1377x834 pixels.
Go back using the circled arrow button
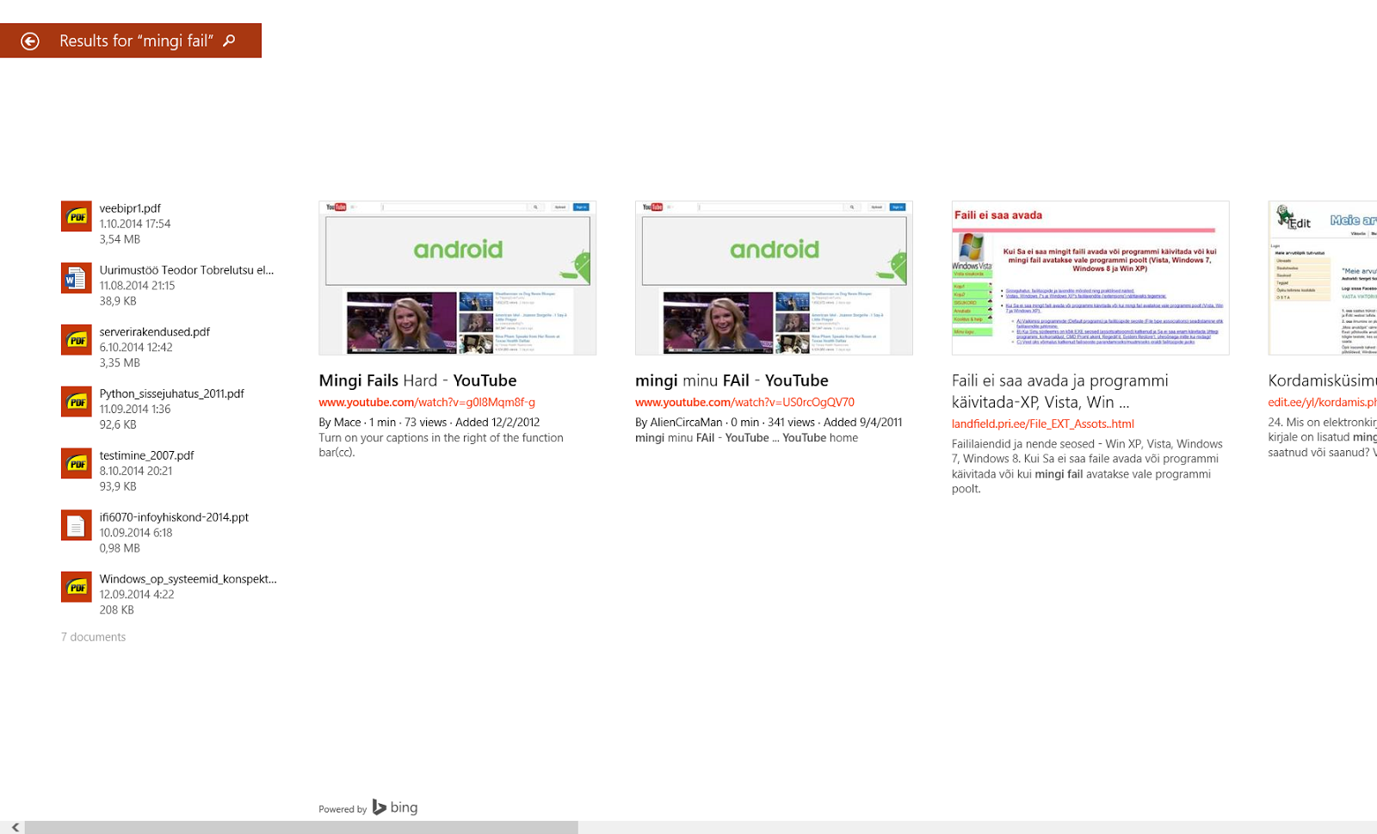click(30, 41)
